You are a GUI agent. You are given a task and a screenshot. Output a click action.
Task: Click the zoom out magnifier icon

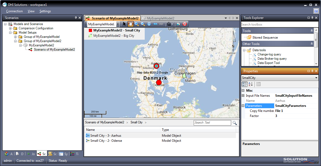pyautogui.click(x=143, y=24)
